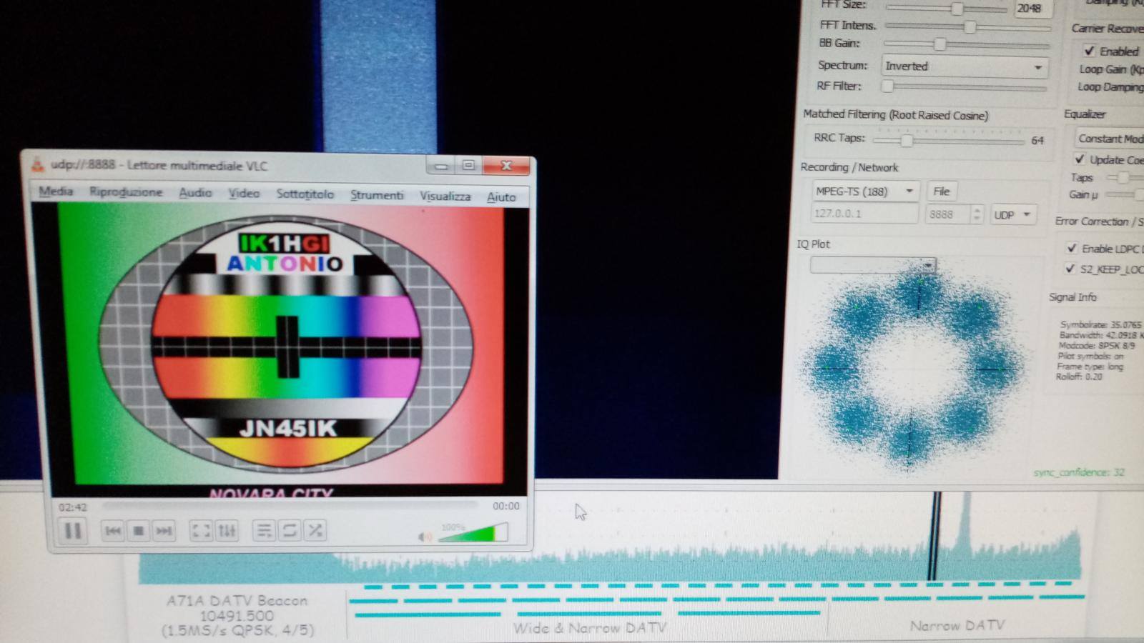Image resolution: width=1144 pixels, height=643 pixels.
Task: Open the Aiuto menu
Action: pos(501,197)
